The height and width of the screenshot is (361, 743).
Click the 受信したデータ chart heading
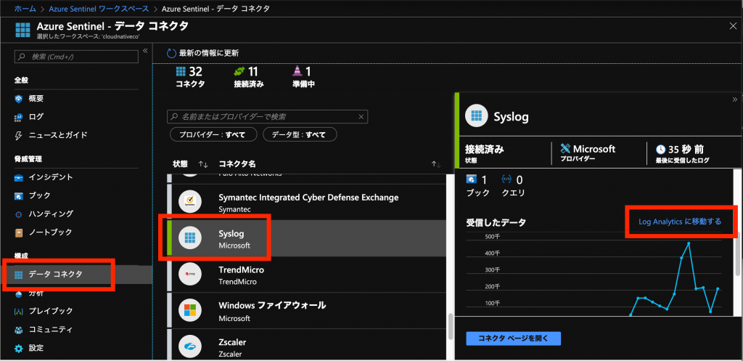tap(496, 222)
